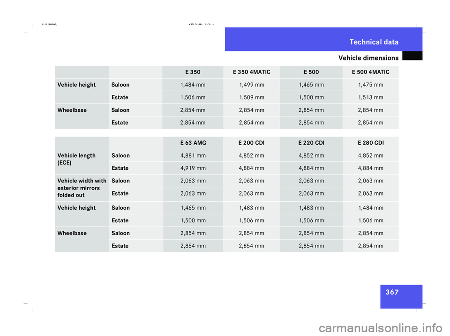Click the 1,513 mm value
The image size is (450, 336).
370,97
